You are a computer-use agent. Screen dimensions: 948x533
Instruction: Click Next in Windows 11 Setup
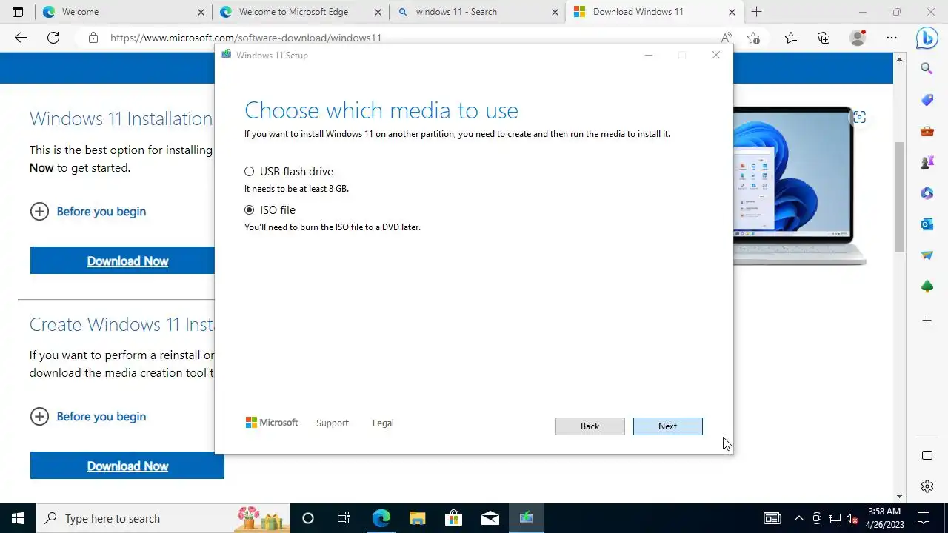coord(667,426)
